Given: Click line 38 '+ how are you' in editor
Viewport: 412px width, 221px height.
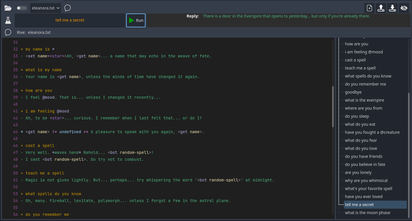Looking at the screenshot, I should (36, 90).
